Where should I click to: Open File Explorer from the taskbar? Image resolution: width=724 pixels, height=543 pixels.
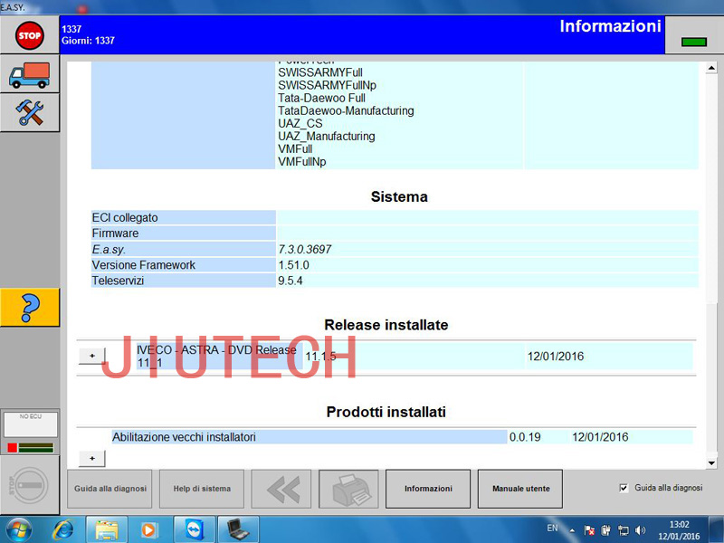pyautogui.click(x=106, y=529)
